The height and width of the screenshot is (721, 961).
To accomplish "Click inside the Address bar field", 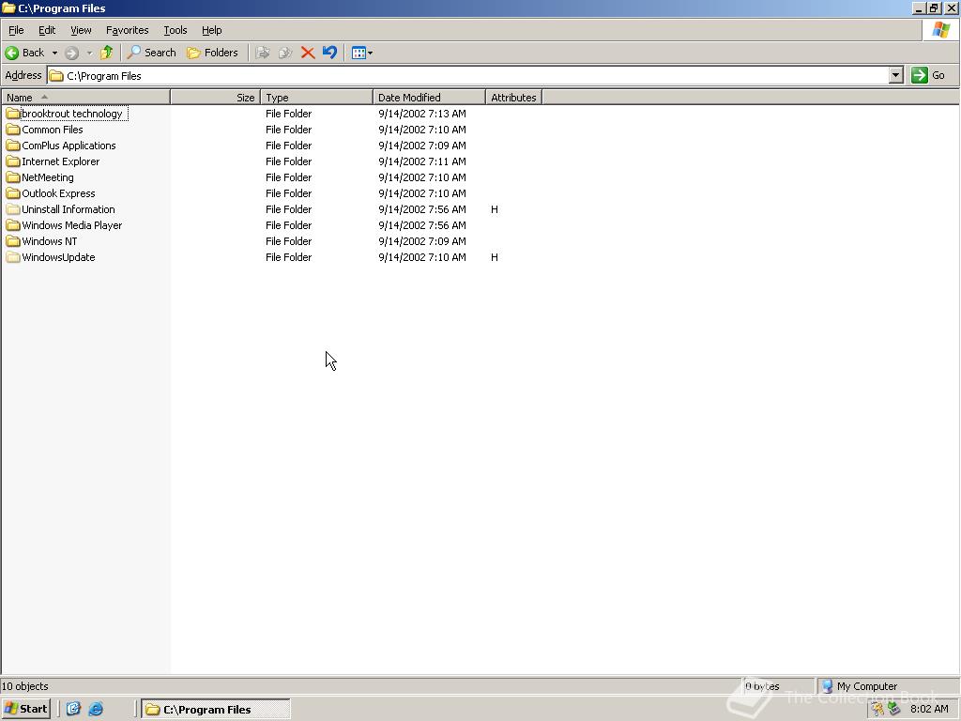I will pos(468,75).
